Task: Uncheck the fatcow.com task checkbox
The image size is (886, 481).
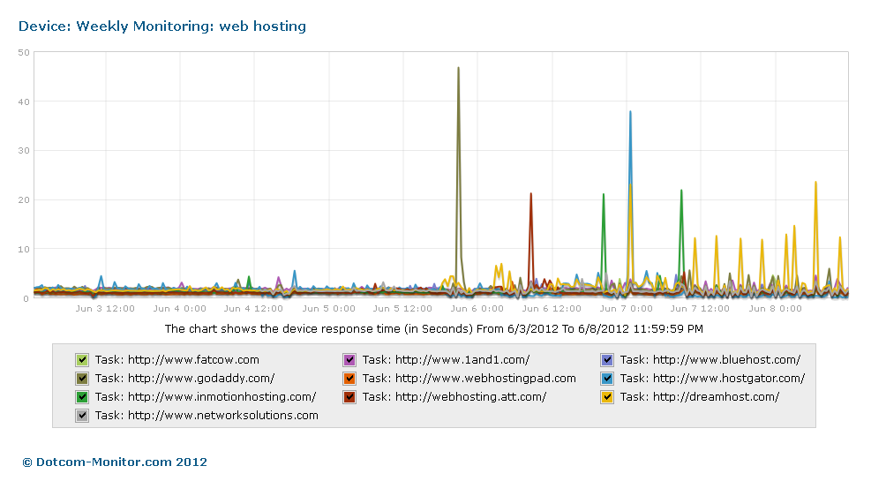Action: tap(82, 360)
